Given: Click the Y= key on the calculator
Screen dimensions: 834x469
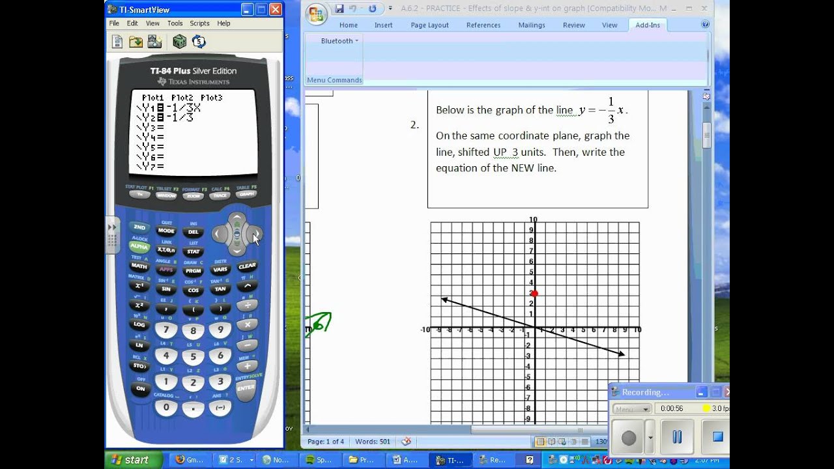Looking at the screenshot, I should click(139, 194).
